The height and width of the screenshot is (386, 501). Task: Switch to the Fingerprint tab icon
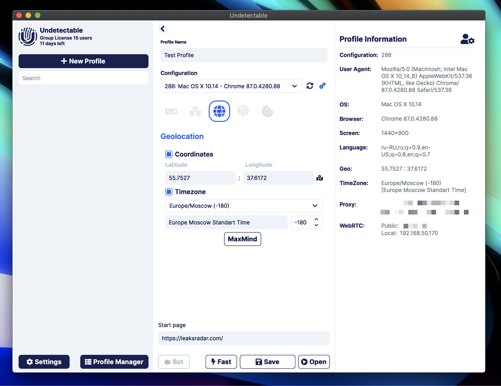click(x=243, y=111)
